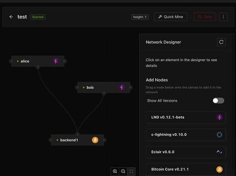Click the back arrow next to test
Image resolution: width=236 pixels, height=176 pixels.
coord(11,17)
